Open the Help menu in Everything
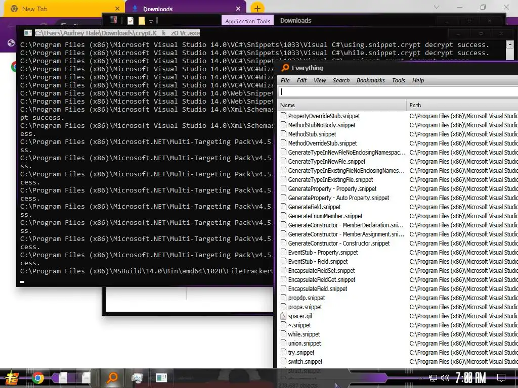 point(418,80)
